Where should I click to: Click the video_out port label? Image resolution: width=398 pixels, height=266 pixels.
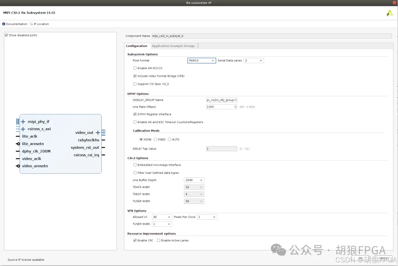(x=84, y=133)
